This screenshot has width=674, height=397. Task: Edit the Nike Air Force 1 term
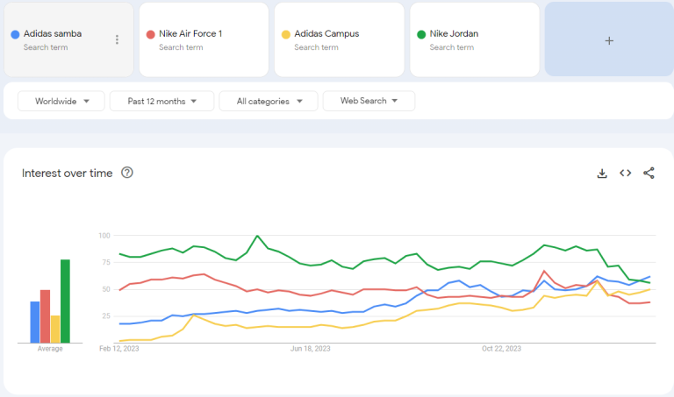(x=190, y=34)
